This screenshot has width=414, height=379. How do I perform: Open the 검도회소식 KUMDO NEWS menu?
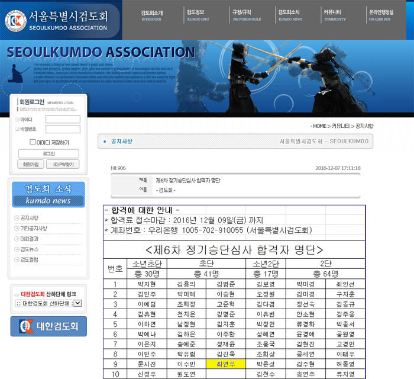pyautogui.click(x=290, y=15)
